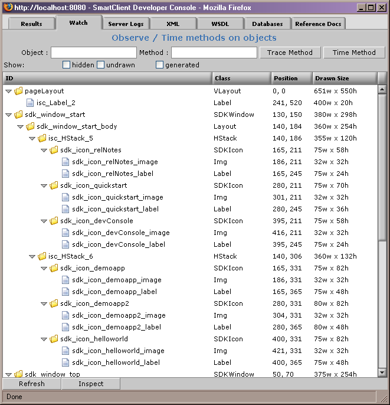Collapse the sdk_icon_demoapp2 node

click(44, 303)
